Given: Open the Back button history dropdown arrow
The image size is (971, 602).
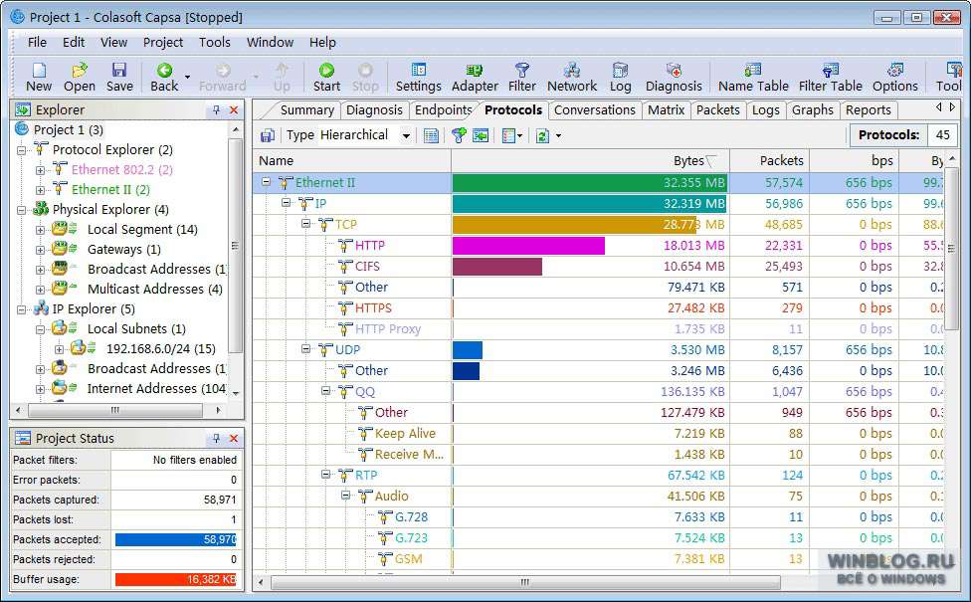Looking at the screenshot, I should click(x=187, y=78).
